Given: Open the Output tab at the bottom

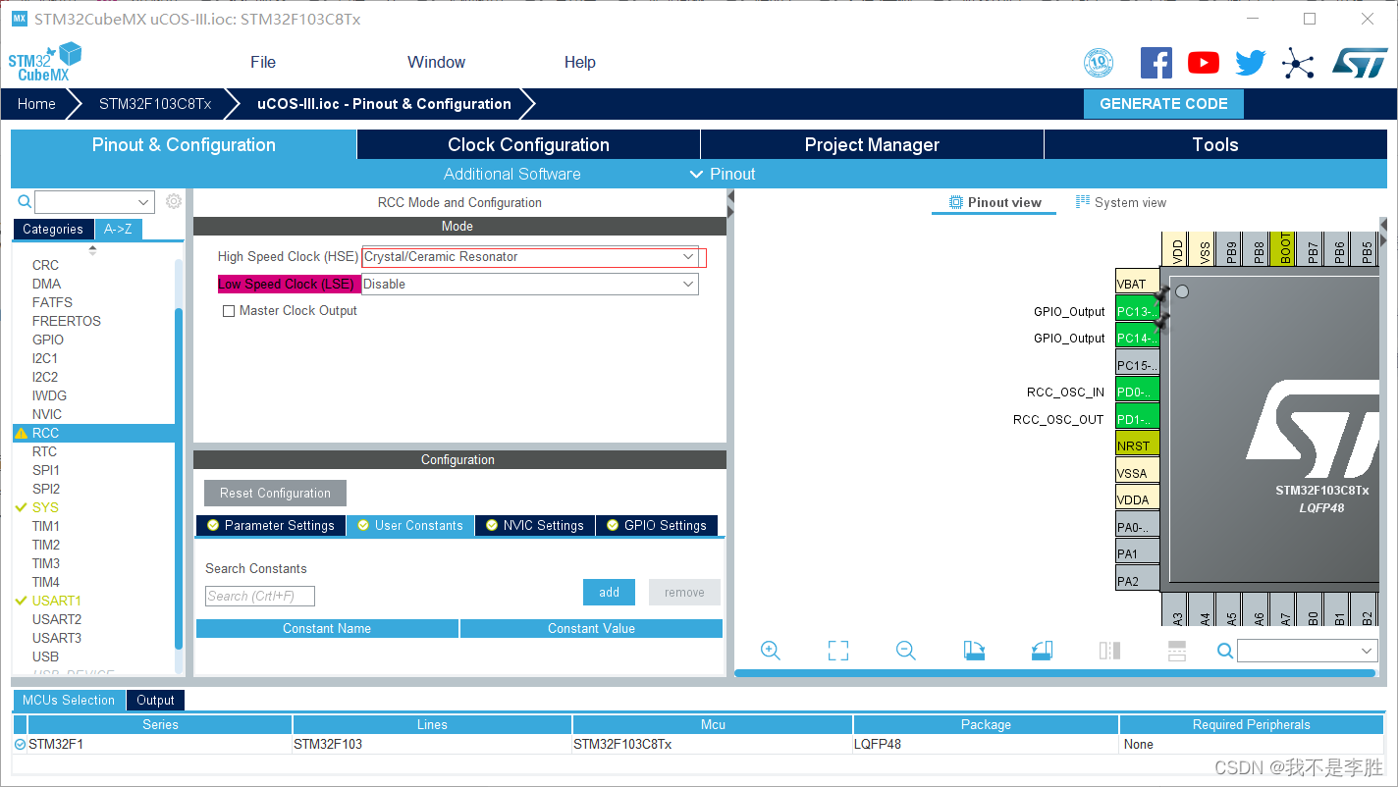Looking at the screenshot, I should (x=155, y=701).
